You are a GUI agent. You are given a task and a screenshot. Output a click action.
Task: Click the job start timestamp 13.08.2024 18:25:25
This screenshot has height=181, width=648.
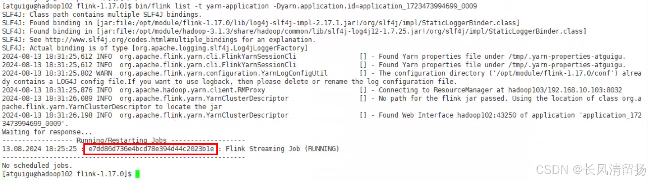(x=39, y=149)
